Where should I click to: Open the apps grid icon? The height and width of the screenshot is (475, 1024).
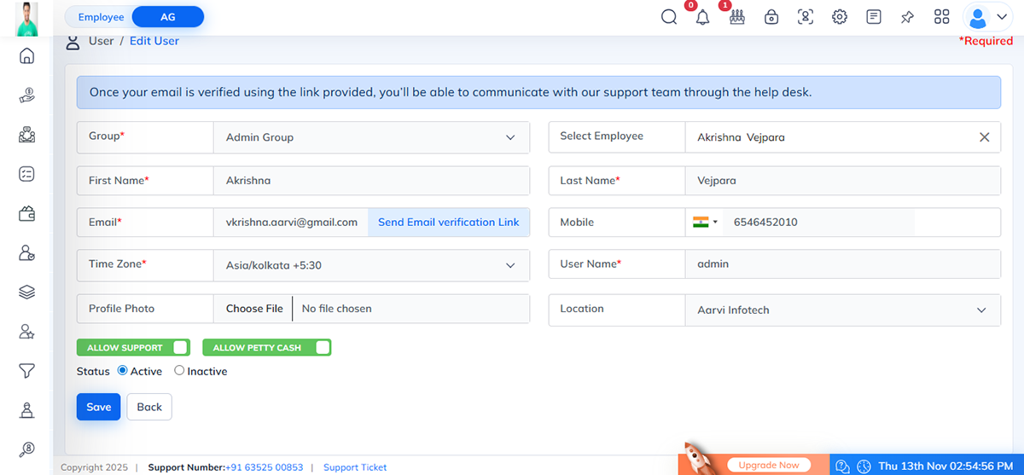(x=942, y=17)
